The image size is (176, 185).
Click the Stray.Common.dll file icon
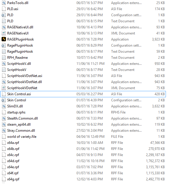(x=4, y=131)
